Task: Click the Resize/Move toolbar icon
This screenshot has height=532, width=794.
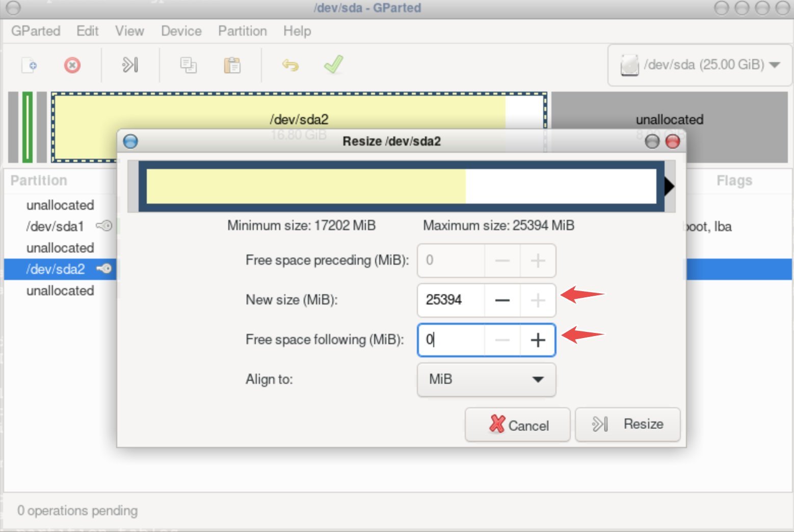Action: pos(130,65)
